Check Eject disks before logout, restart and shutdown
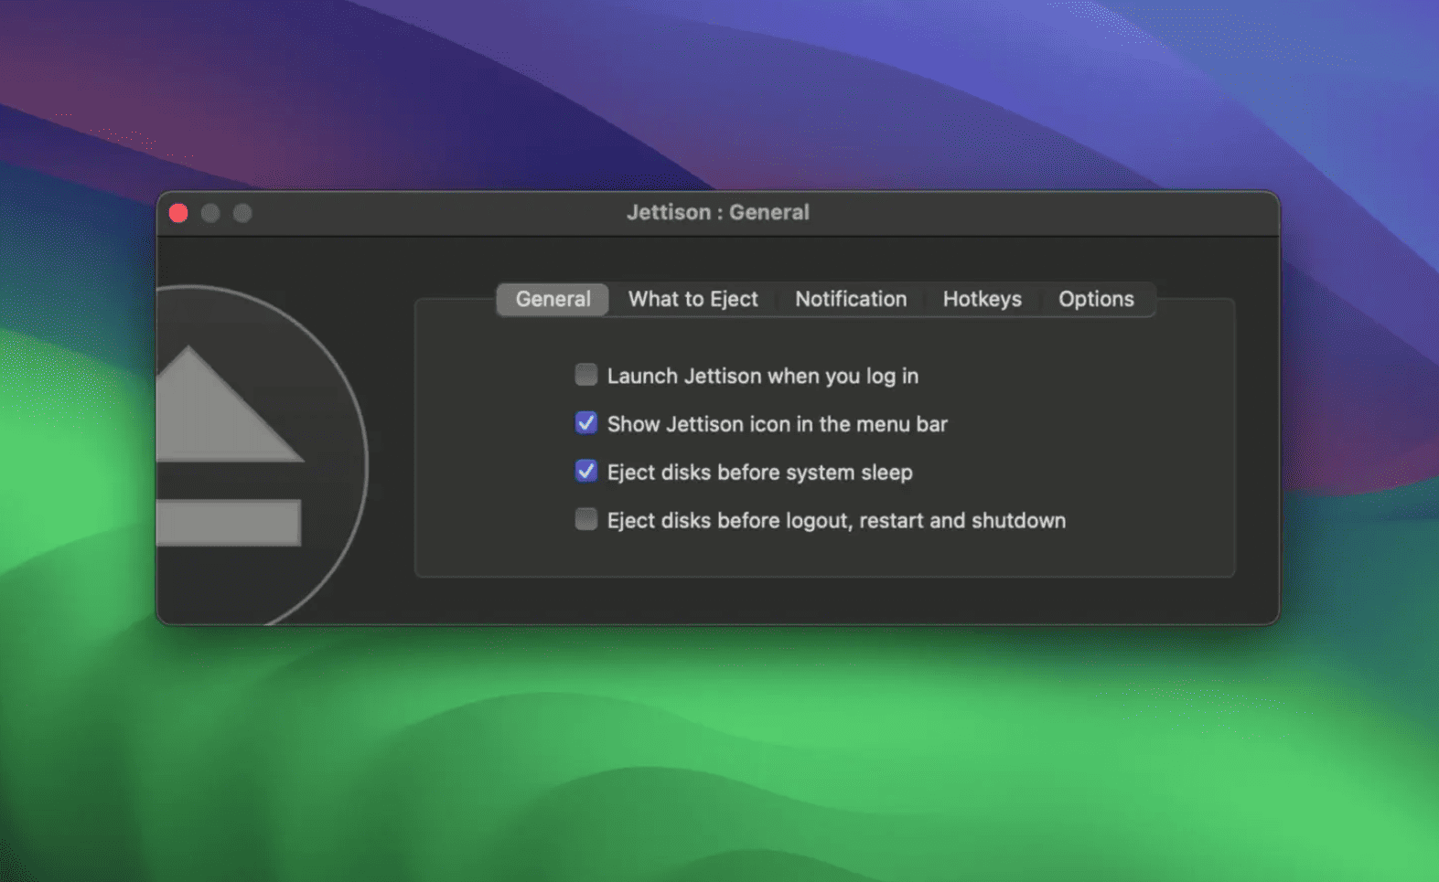This screenshot has height=882, width=1439. (586, 520)
